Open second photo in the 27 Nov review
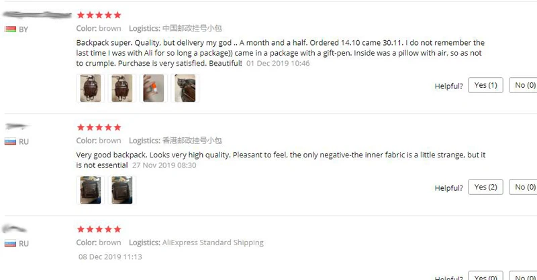Image resolution: width=537 pixels, height=280 pixels. (122, 190)
